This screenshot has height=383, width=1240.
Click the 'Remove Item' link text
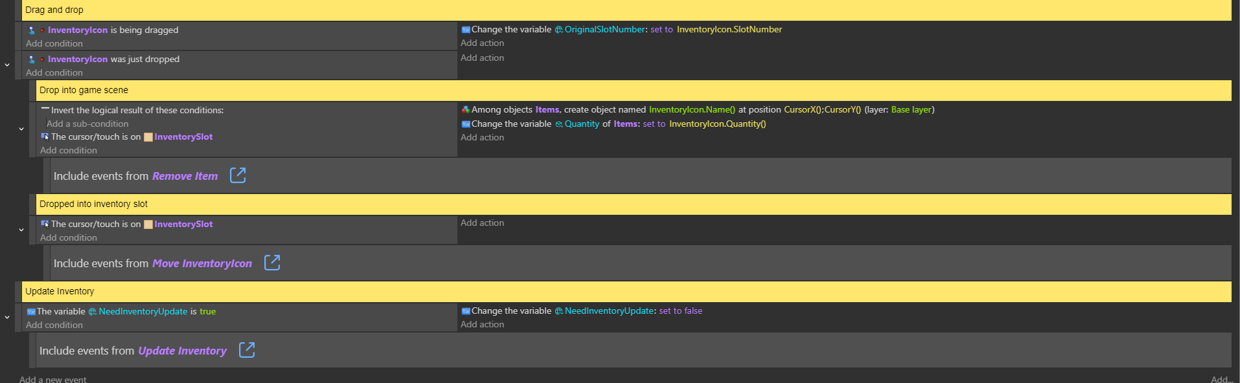coord(185,176)
